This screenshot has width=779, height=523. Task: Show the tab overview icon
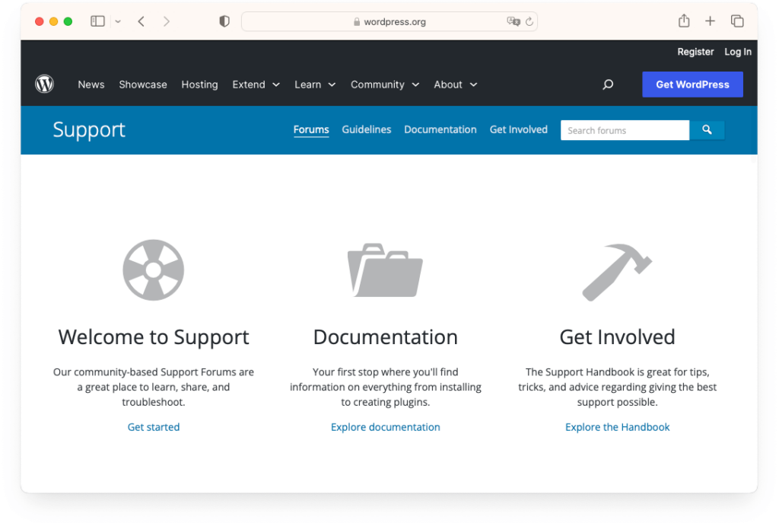pos(737,21)
